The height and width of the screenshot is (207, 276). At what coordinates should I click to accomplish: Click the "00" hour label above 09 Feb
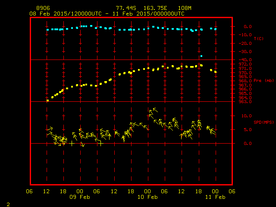pyautogui.click(x=80, y=191)
